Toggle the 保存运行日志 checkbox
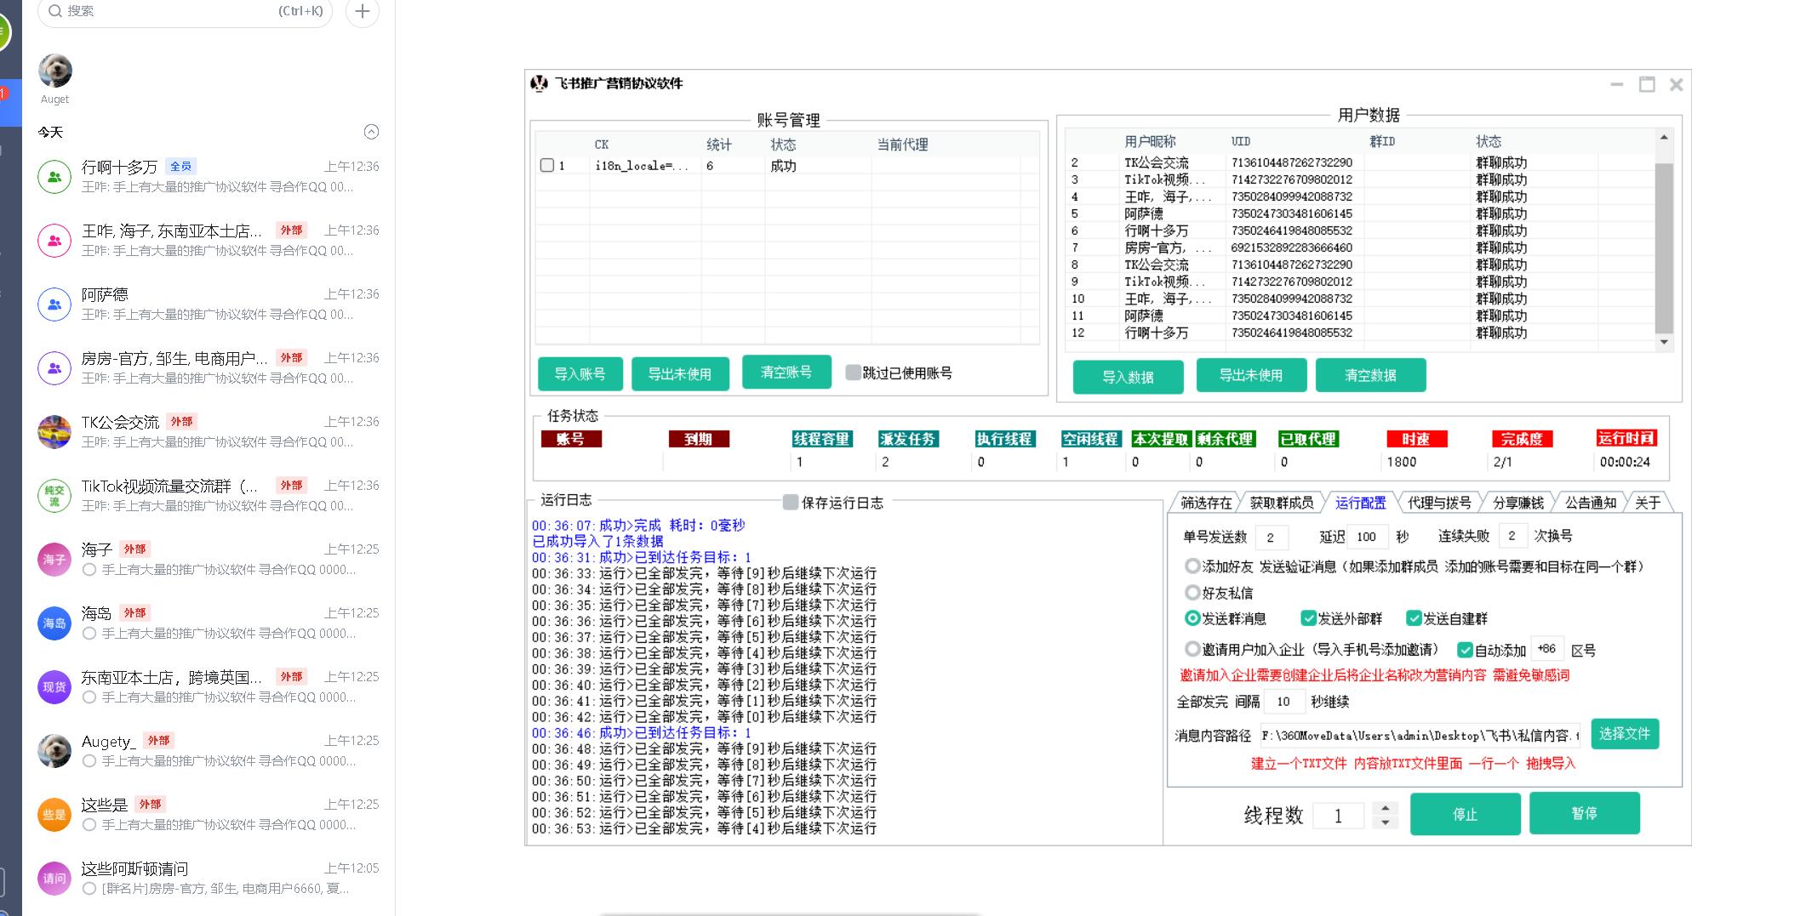The image size is (1806, 916). pyautogui.click(x=791, y=503)
